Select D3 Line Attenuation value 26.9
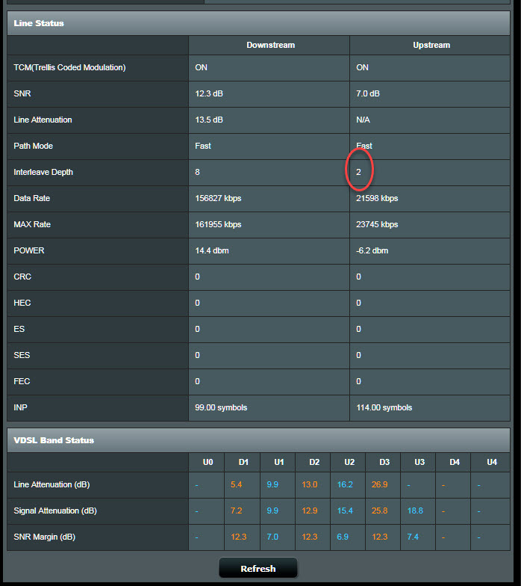 tap(379, 484)
